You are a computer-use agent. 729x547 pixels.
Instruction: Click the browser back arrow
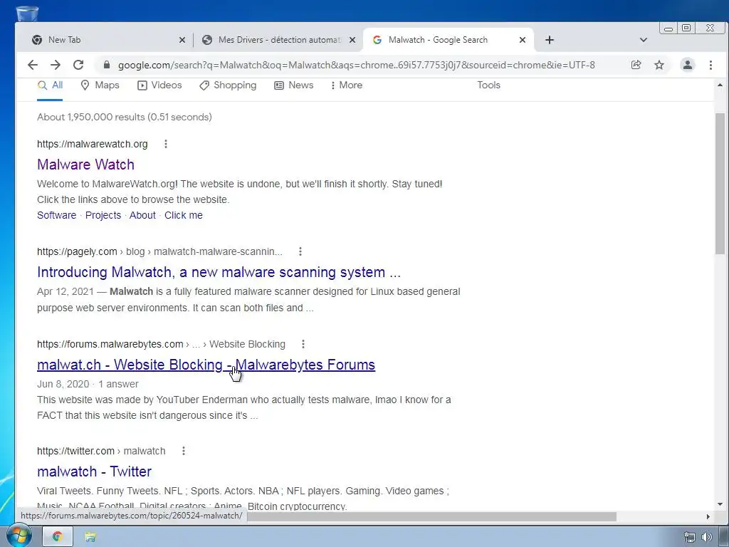33,65
